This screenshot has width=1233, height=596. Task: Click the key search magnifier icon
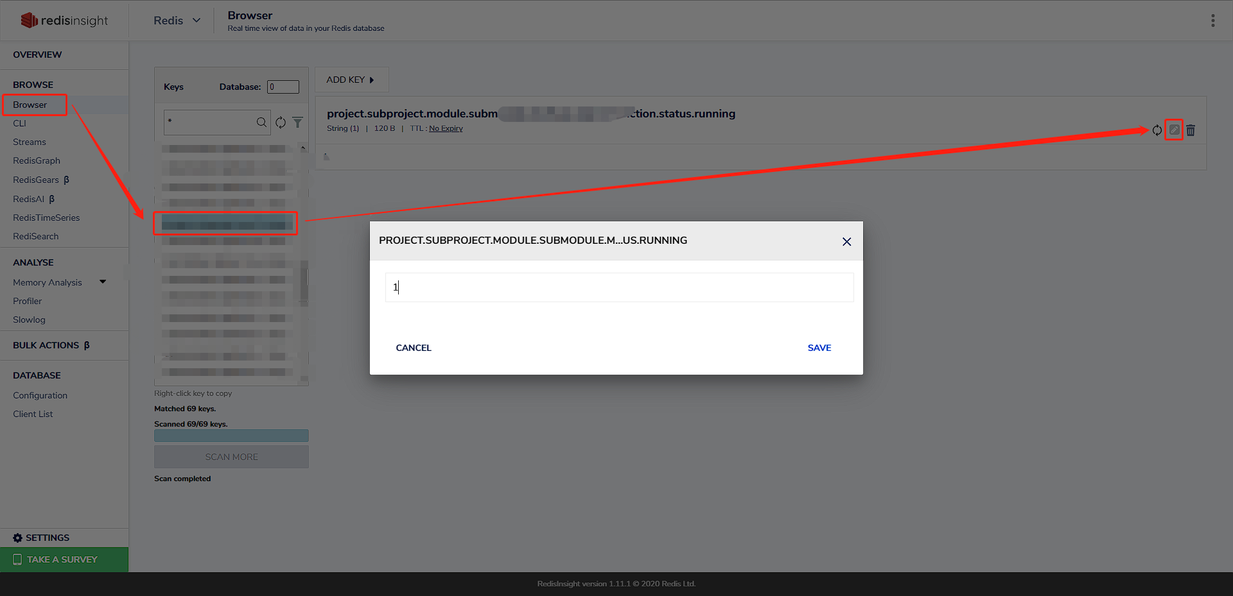coord(261,122)
